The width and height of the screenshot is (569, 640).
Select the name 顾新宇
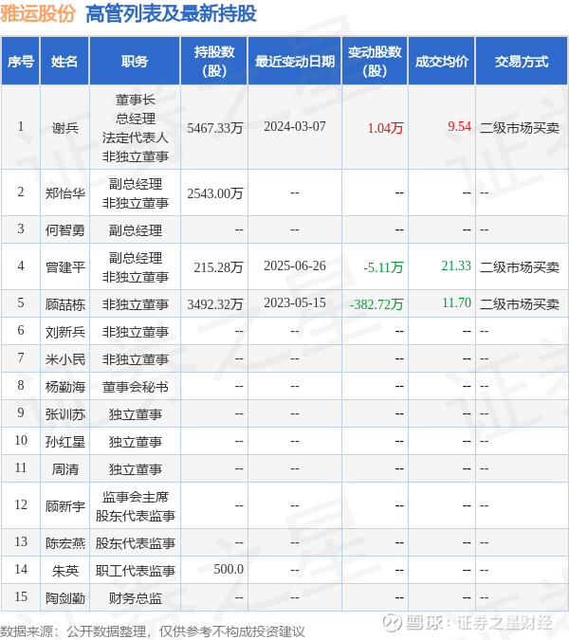pos(64,506)
